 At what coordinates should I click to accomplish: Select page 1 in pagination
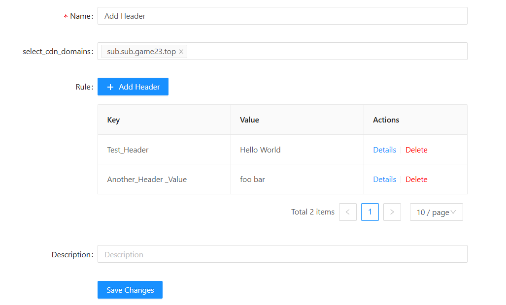click(370, 212)
